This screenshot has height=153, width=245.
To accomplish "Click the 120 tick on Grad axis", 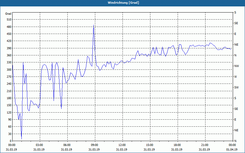I will coord(9,112).
